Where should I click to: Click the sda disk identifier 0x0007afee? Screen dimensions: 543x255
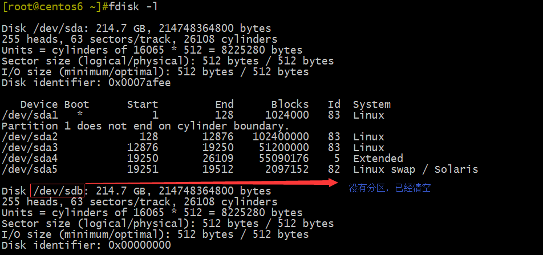pyautogui.click(x=140, y=83)
